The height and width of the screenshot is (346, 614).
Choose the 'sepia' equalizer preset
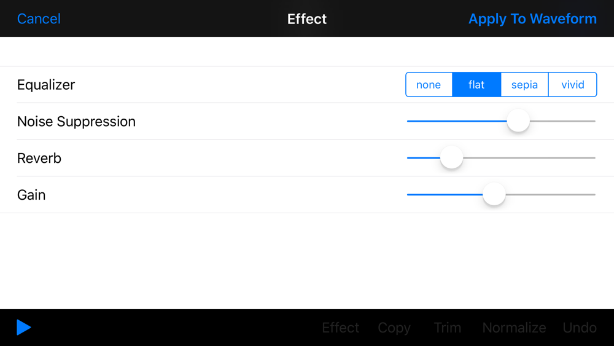pyautogui.click(x=525, y=85)
